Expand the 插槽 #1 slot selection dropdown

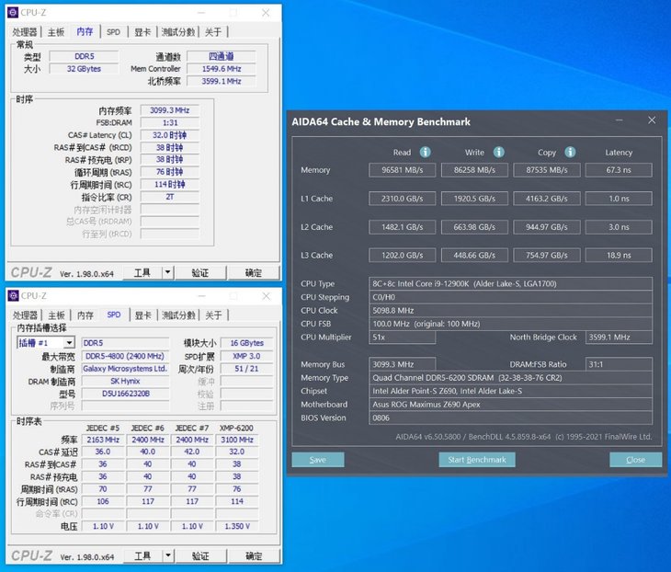pos(69,343)
